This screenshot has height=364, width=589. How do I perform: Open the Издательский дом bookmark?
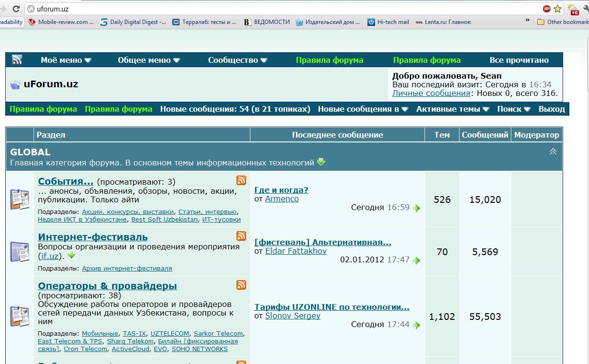[329, 22]
